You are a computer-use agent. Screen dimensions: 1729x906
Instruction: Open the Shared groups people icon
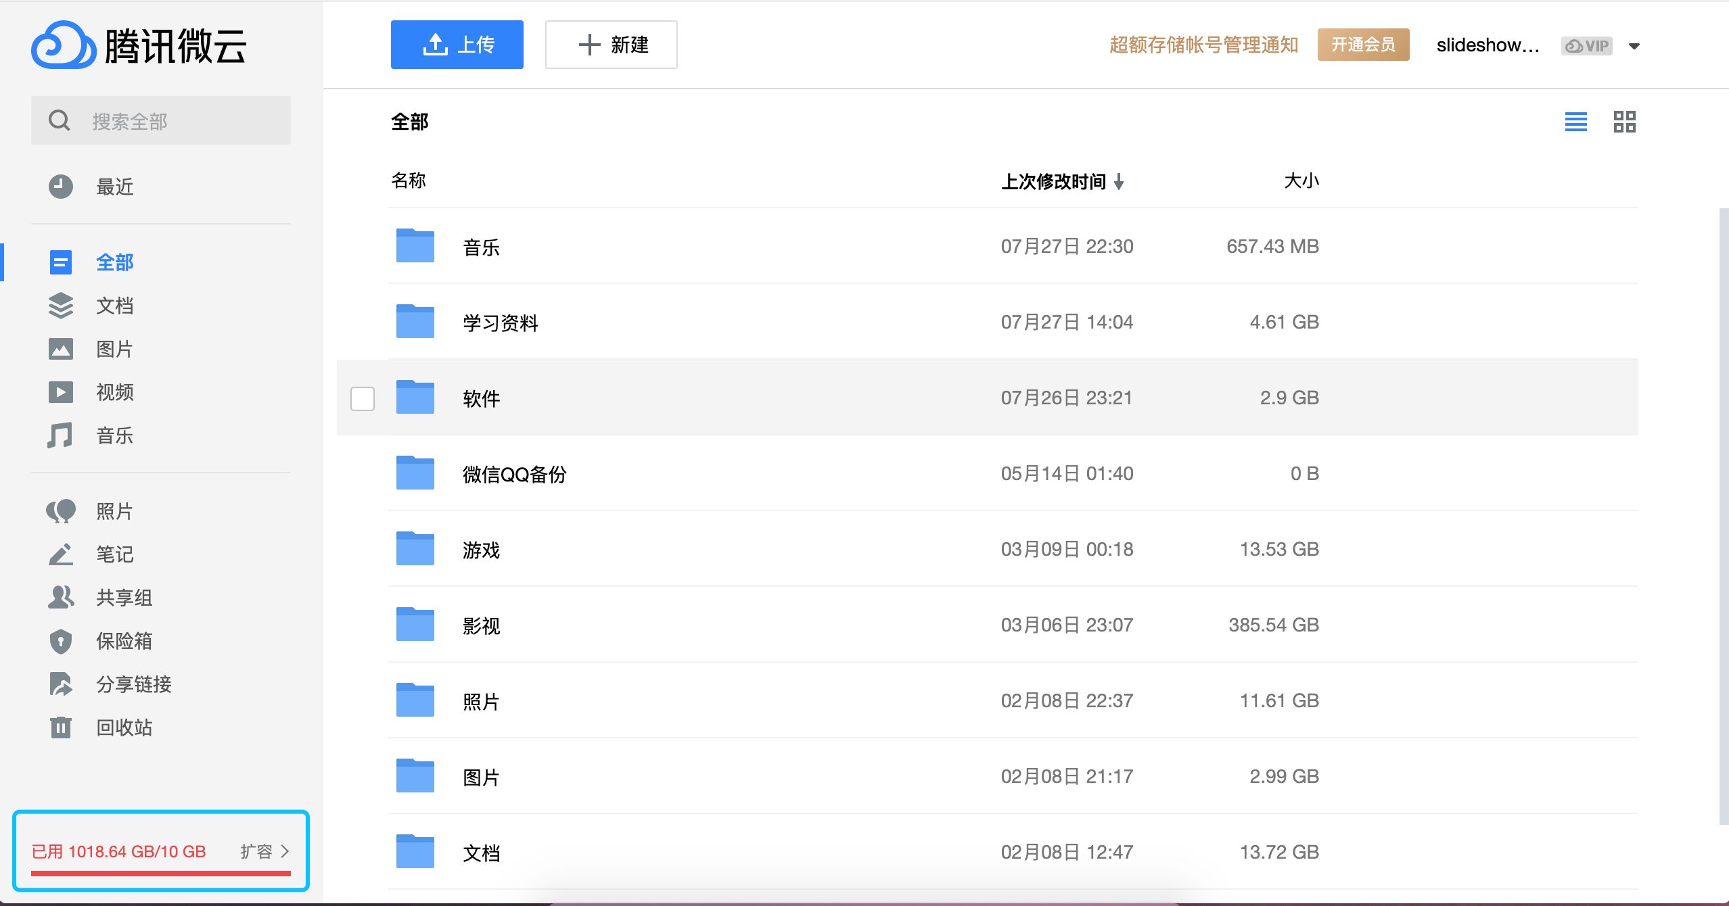[x=61, y=598]
